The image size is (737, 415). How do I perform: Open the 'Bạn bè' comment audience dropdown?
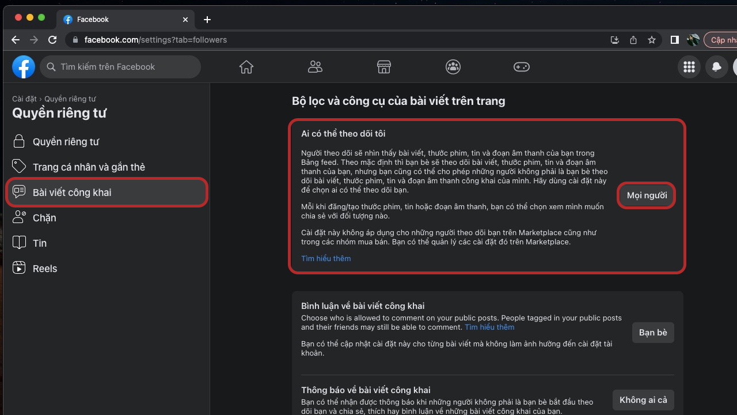click(653, 333)
